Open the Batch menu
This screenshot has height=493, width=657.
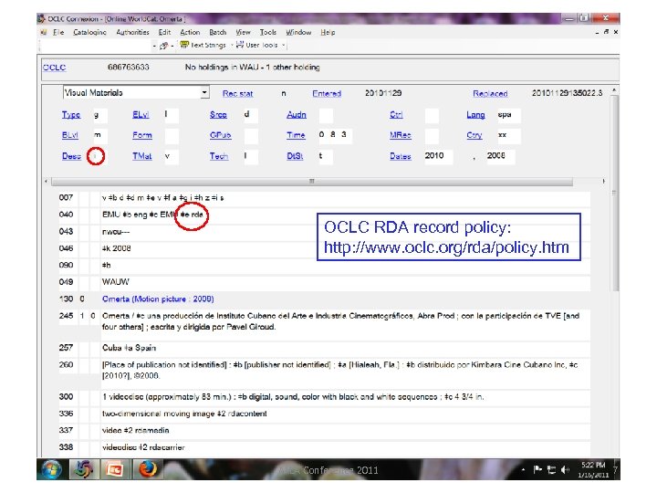(217, 32)
